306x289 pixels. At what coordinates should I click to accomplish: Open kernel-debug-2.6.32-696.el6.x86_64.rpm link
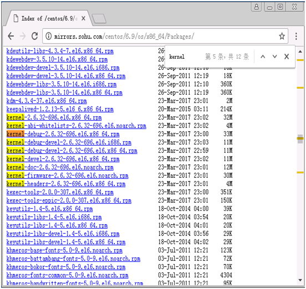(x=63, y=134)
